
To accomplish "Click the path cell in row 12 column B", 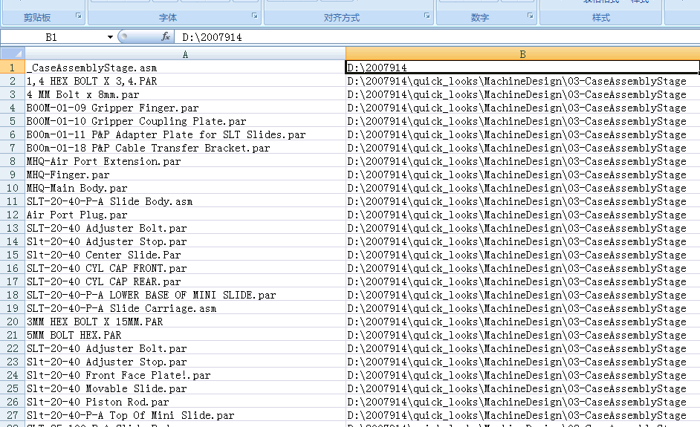I will click(522, 215).
